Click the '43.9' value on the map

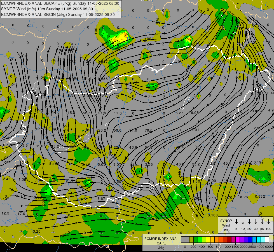[x=133, y=148]
